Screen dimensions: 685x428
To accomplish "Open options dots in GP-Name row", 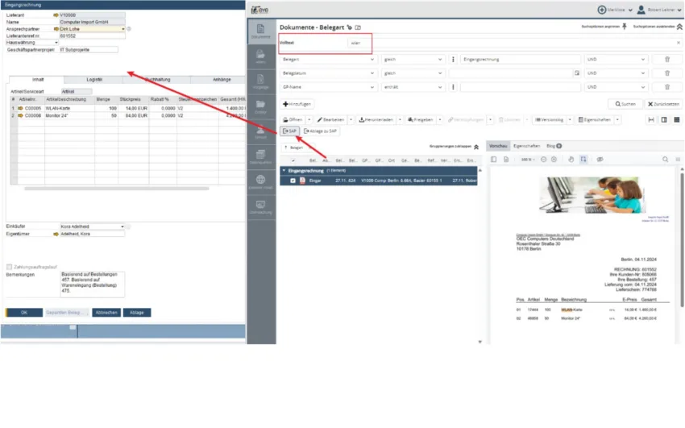I will click(453, 87).
